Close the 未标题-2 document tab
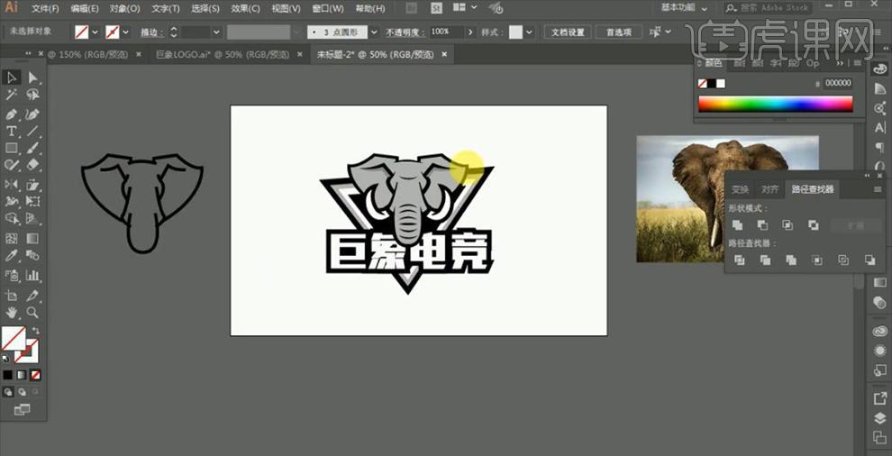 pos(444,55)
